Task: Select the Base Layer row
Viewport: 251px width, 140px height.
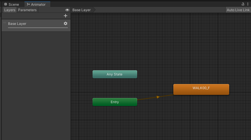Action: coord(36,25)
